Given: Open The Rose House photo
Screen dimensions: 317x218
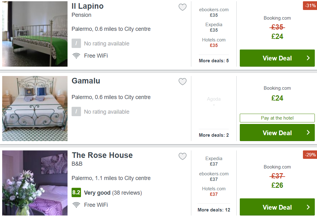Looking at the screenshot, I should click(35, 183).
